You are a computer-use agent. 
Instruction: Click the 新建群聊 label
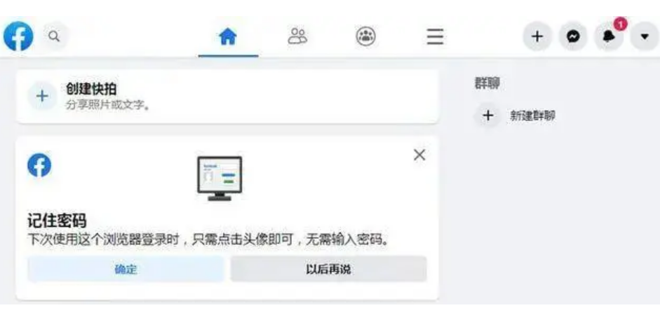532,116
